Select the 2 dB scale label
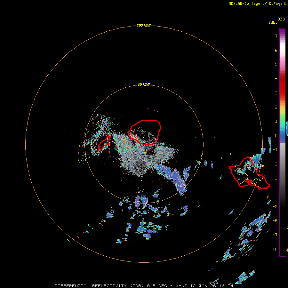The height and width of the screenshot is (288, 288). (276, 107)
